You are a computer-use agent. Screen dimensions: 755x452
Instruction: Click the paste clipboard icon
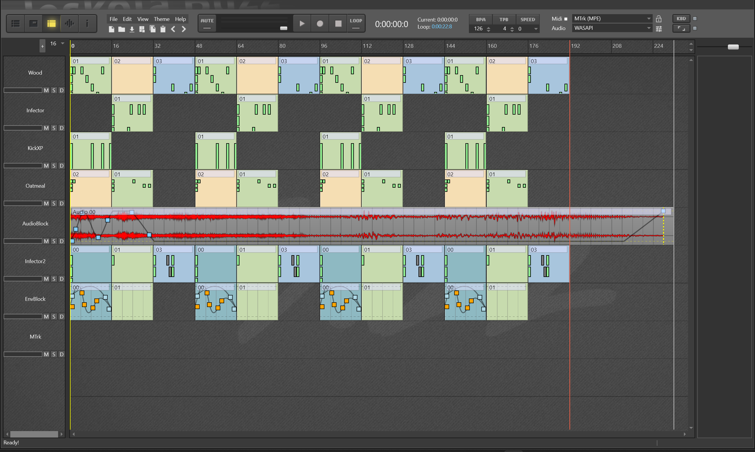[163, 29]
